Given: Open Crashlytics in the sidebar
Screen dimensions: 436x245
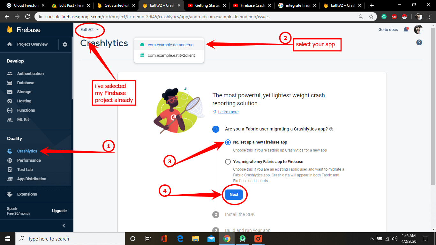Looking at the screenshot, I should tap(27, 151).
